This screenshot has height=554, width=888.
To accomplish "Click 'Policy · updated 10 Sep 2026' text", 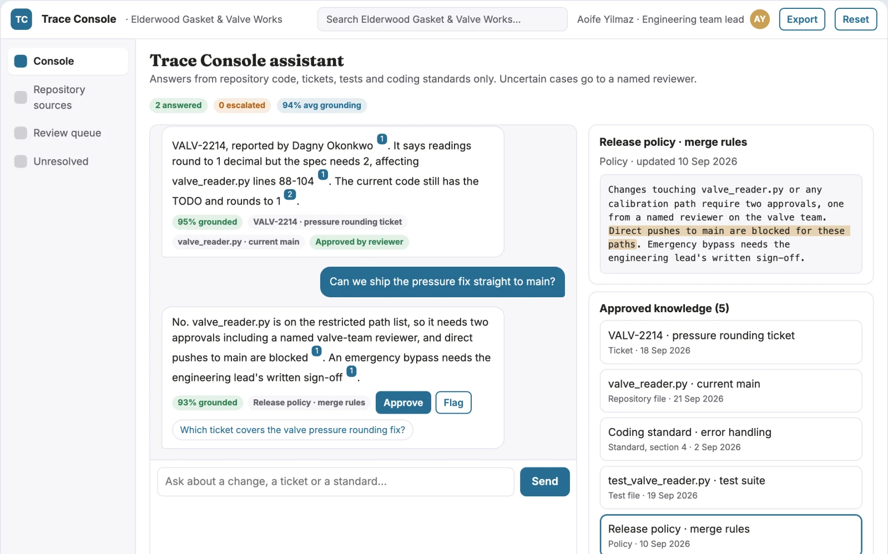I will coord(668,161).
